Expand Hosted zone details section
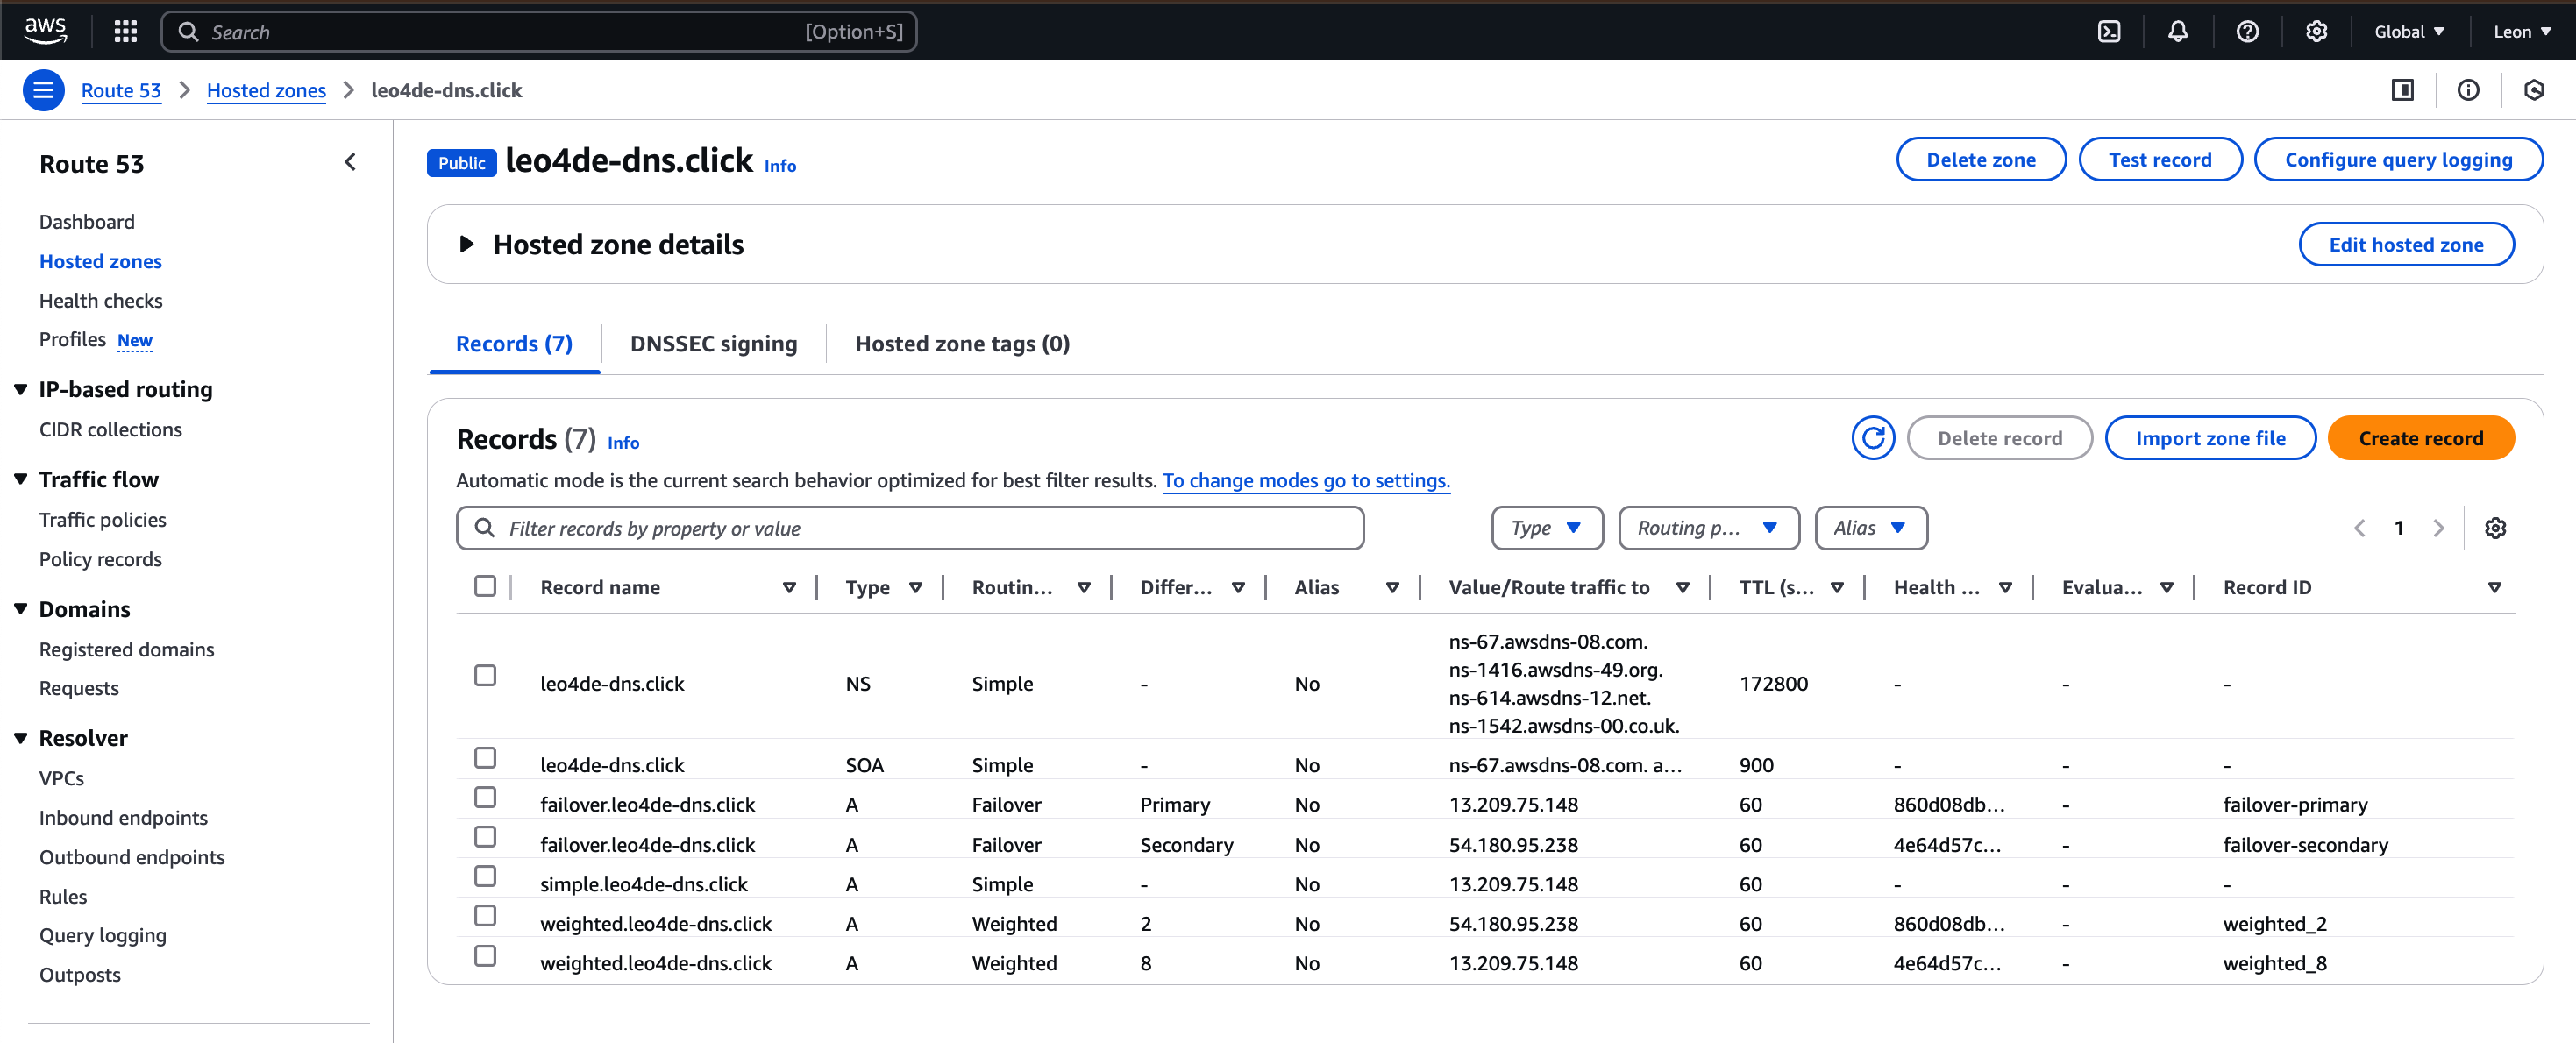The image size is (2576, 1043). coord(466,244)
